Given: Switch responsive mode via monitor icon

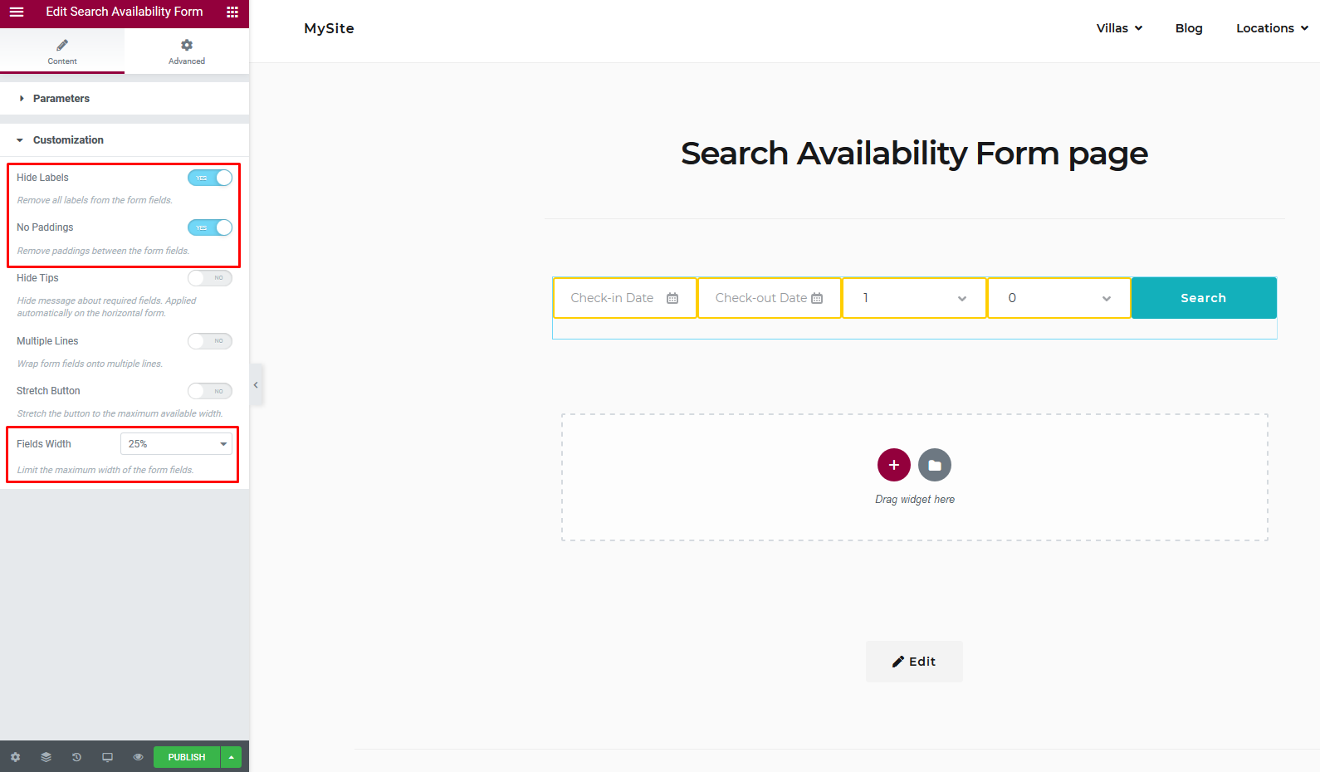Looking at the screenshot, I should coord(107,757).
